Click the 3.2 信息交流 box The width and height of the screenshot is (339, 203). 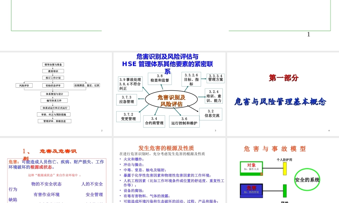tap(212, 113)
